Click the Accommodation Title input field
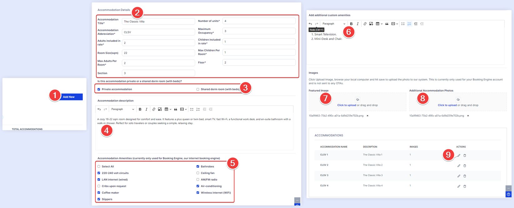514x208 pixels. (x=158, y=22)
